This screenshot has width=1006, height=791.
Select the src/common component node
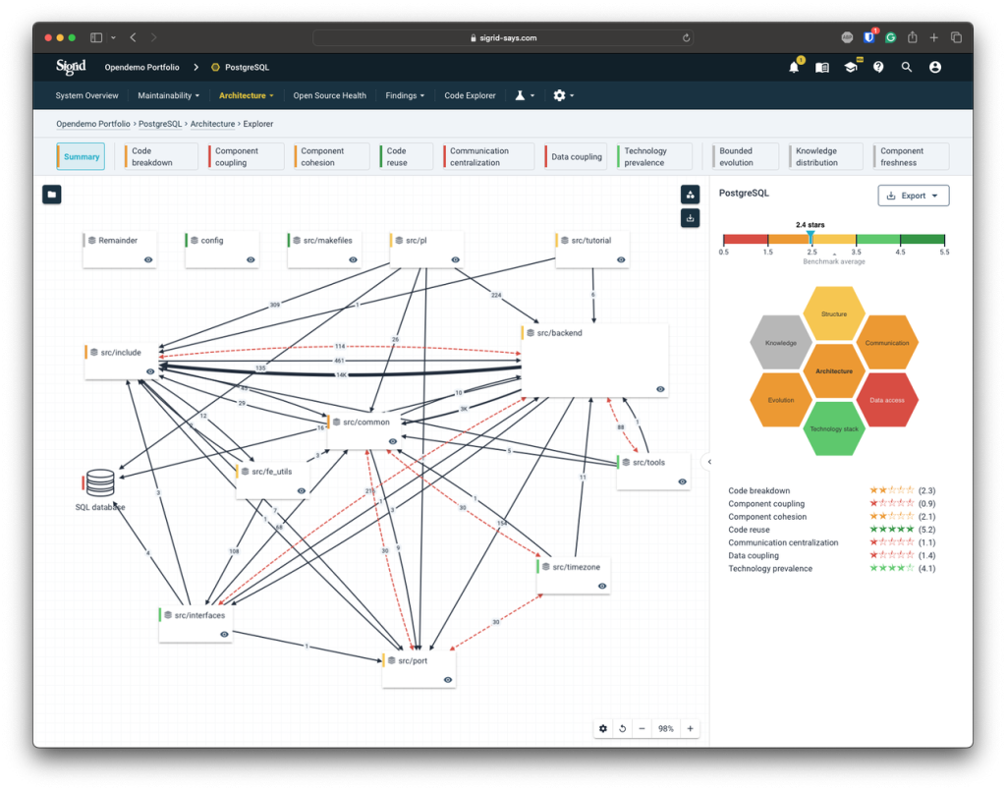point(364,431)
